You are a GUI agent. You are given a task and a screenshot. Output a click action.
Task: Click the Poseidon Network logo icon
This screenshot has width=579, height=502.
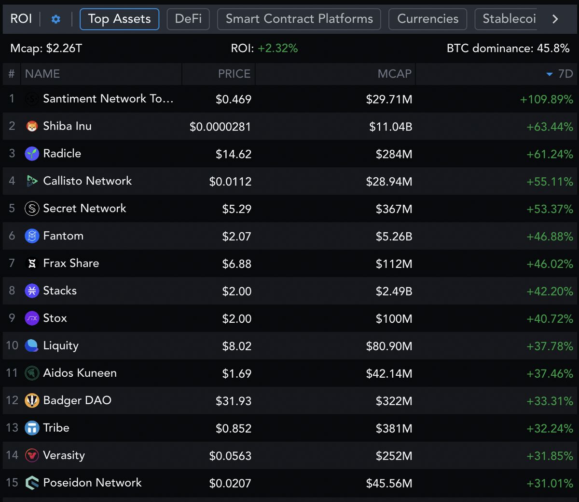coord(32,483)
